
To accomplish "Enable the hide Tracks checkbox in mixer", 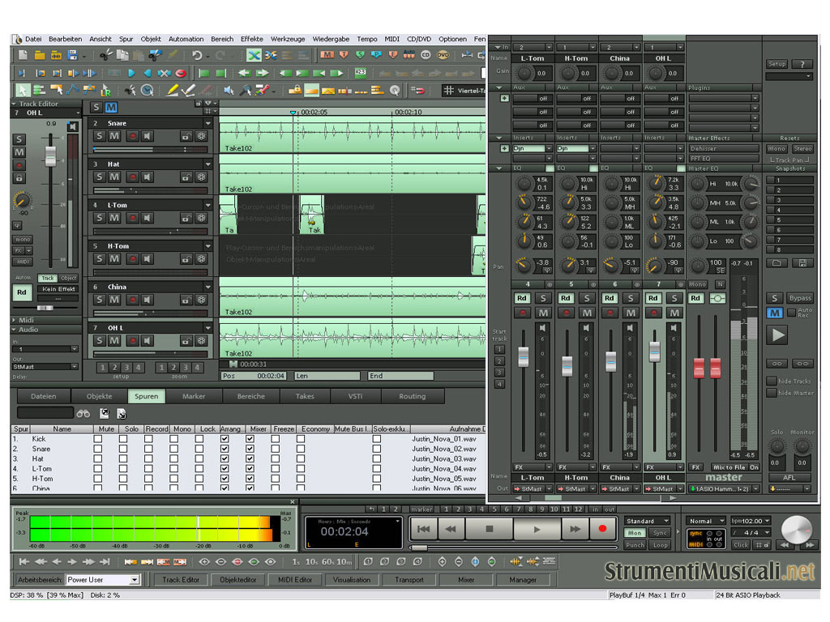I will point(772,381).
